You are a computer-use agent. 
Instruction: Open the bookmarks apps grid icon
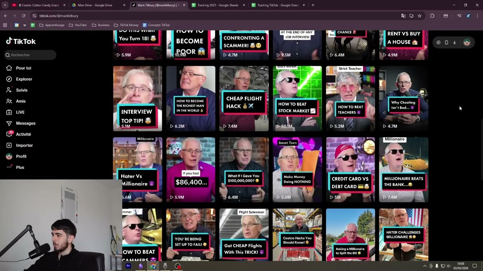[5, 25]
